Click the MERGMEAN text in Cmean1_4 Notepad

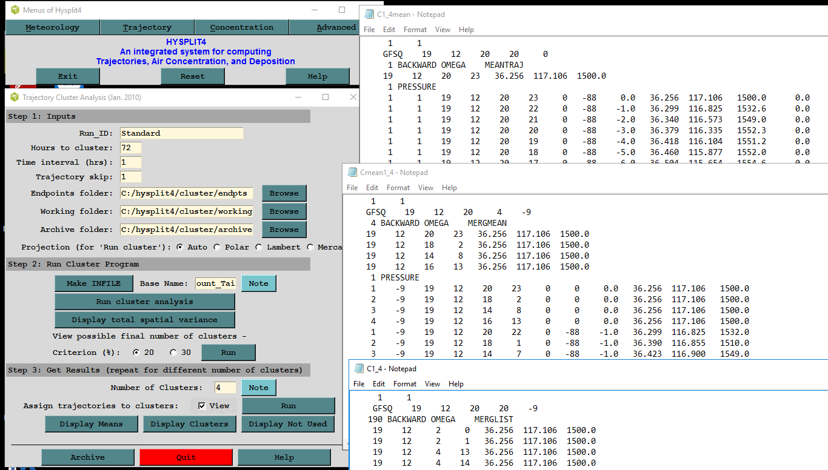pyautogui.click(x=487, y=223)
